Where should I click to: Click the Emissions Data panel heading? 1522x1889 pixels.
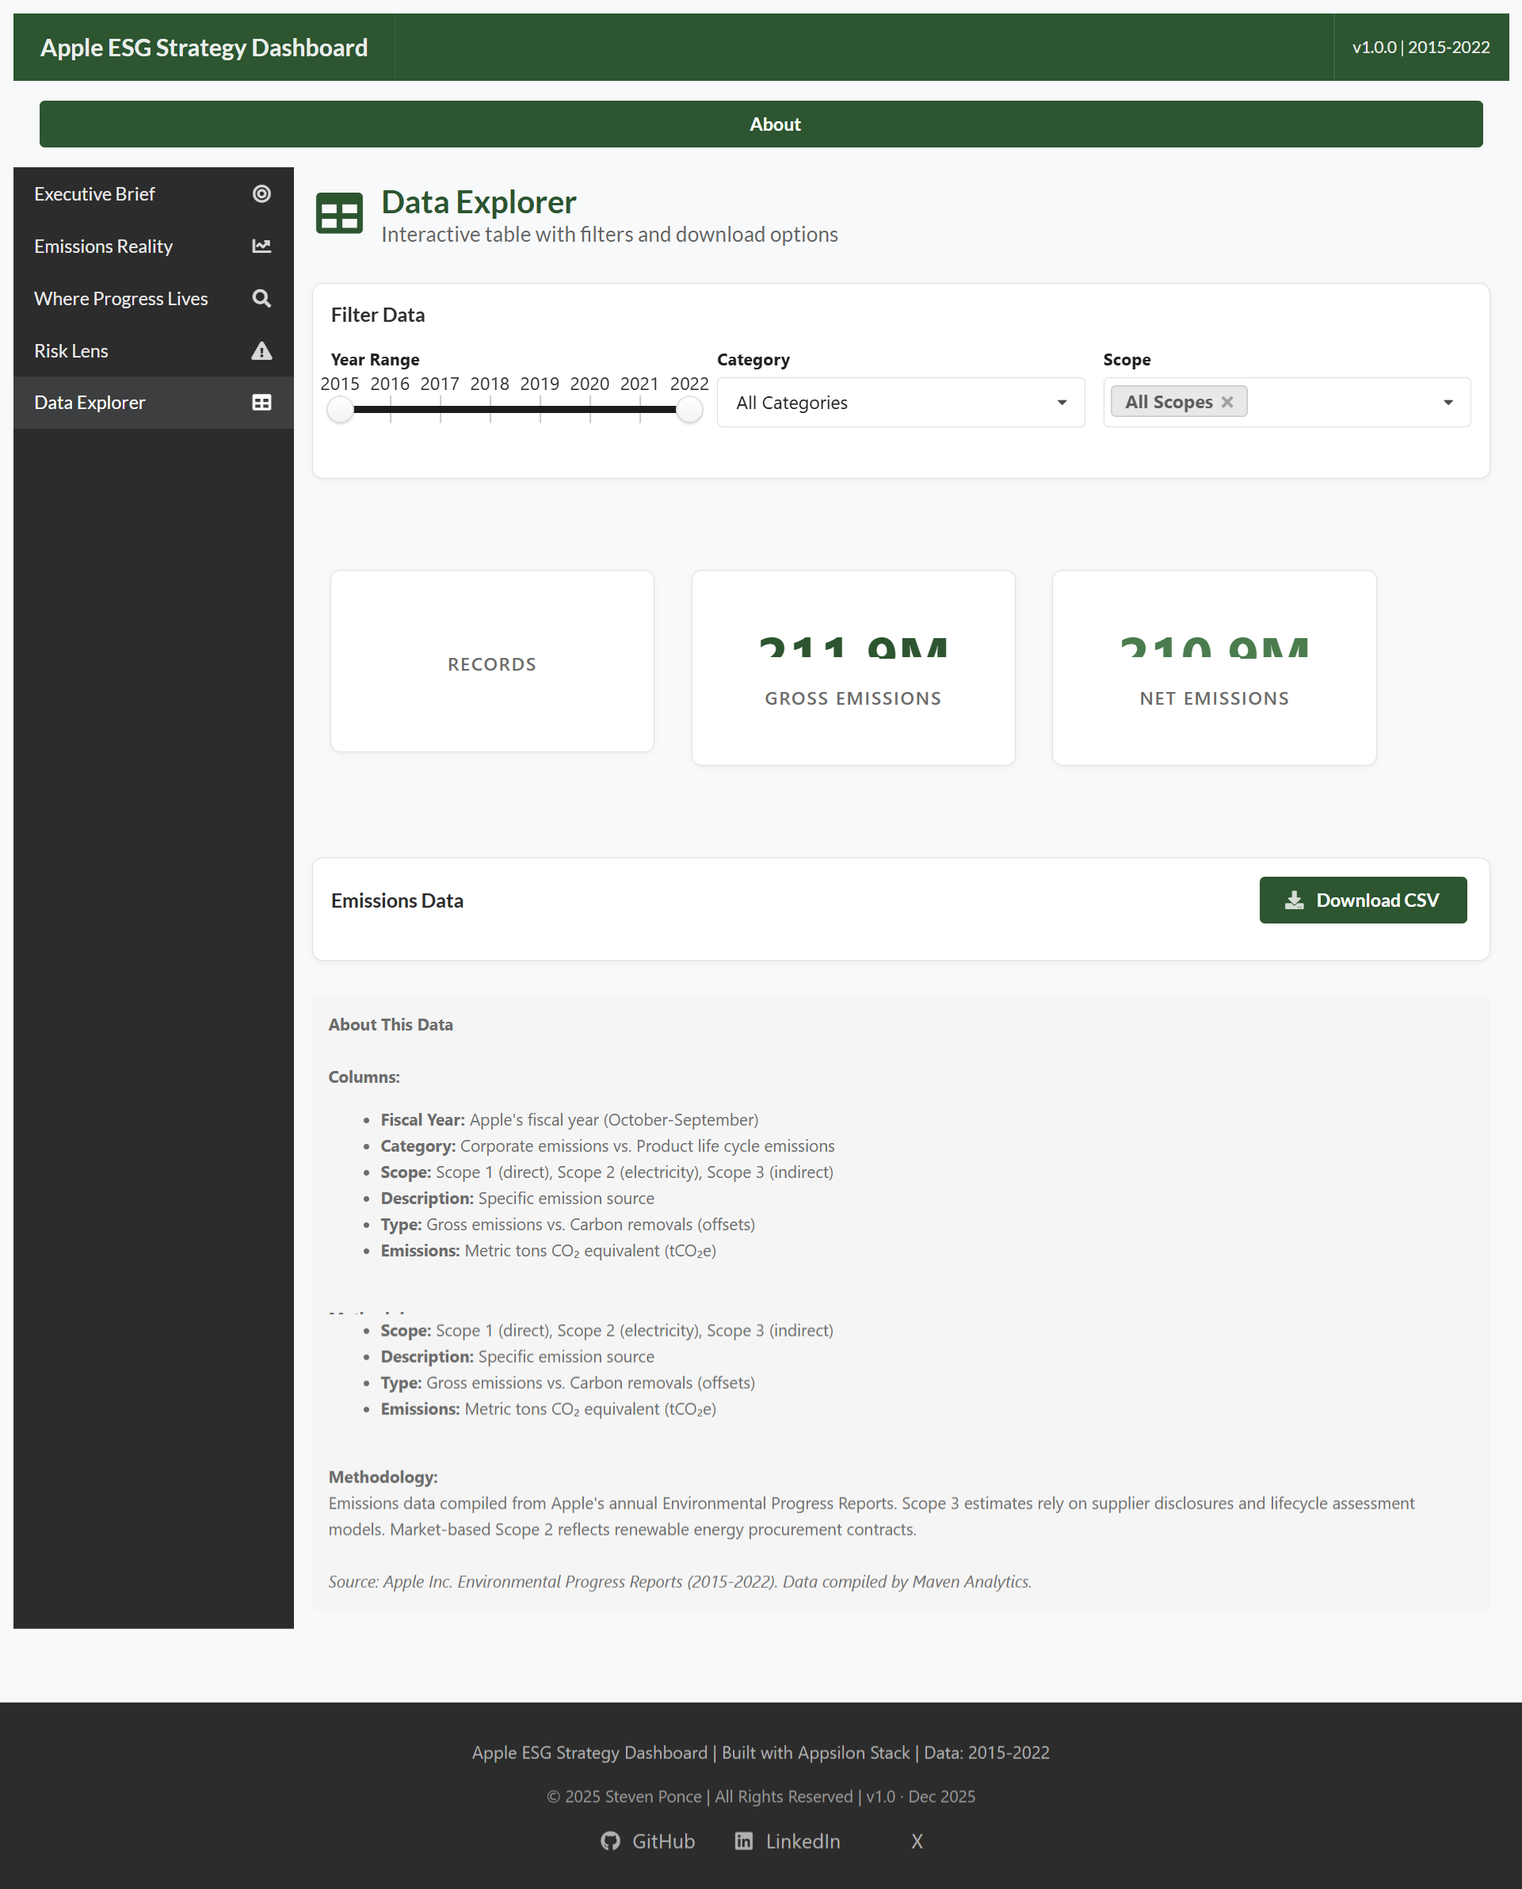coord(397,901)
